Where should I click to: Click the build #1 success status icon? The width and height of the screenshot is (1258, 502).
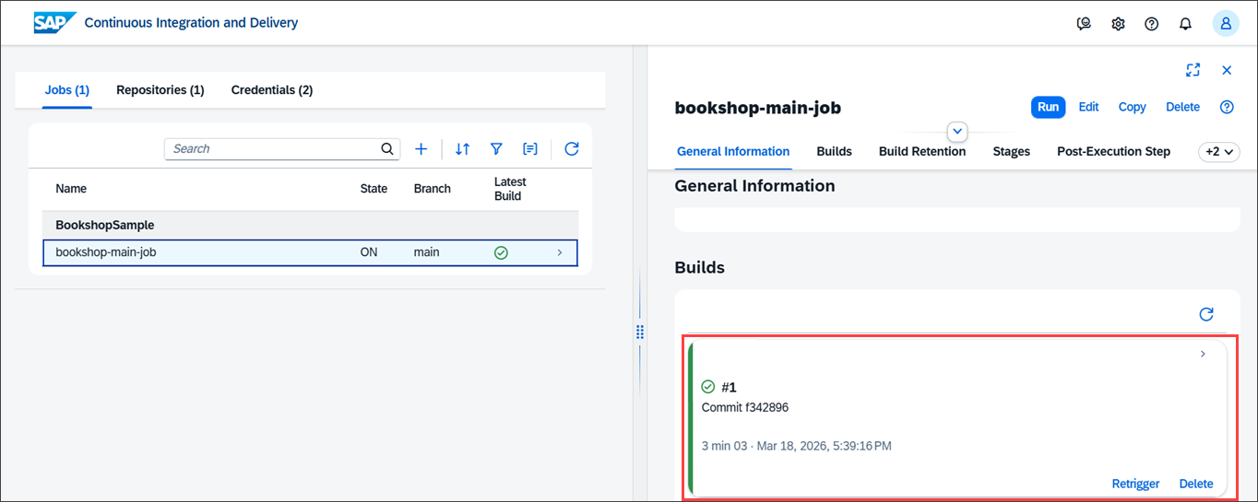coord(708,387)
